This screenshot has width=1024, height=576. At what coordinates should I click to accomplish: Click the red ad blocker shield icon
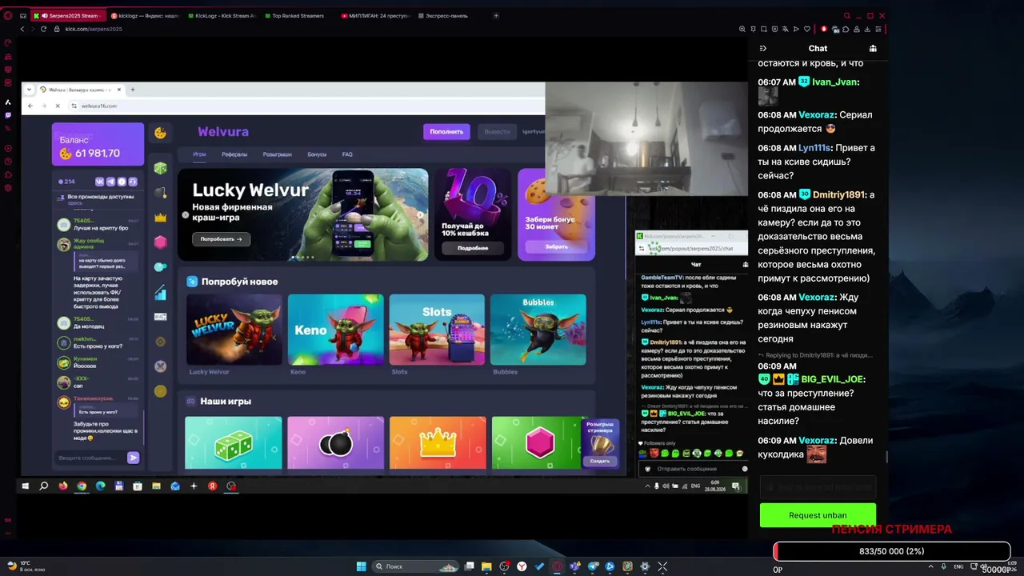824,29
